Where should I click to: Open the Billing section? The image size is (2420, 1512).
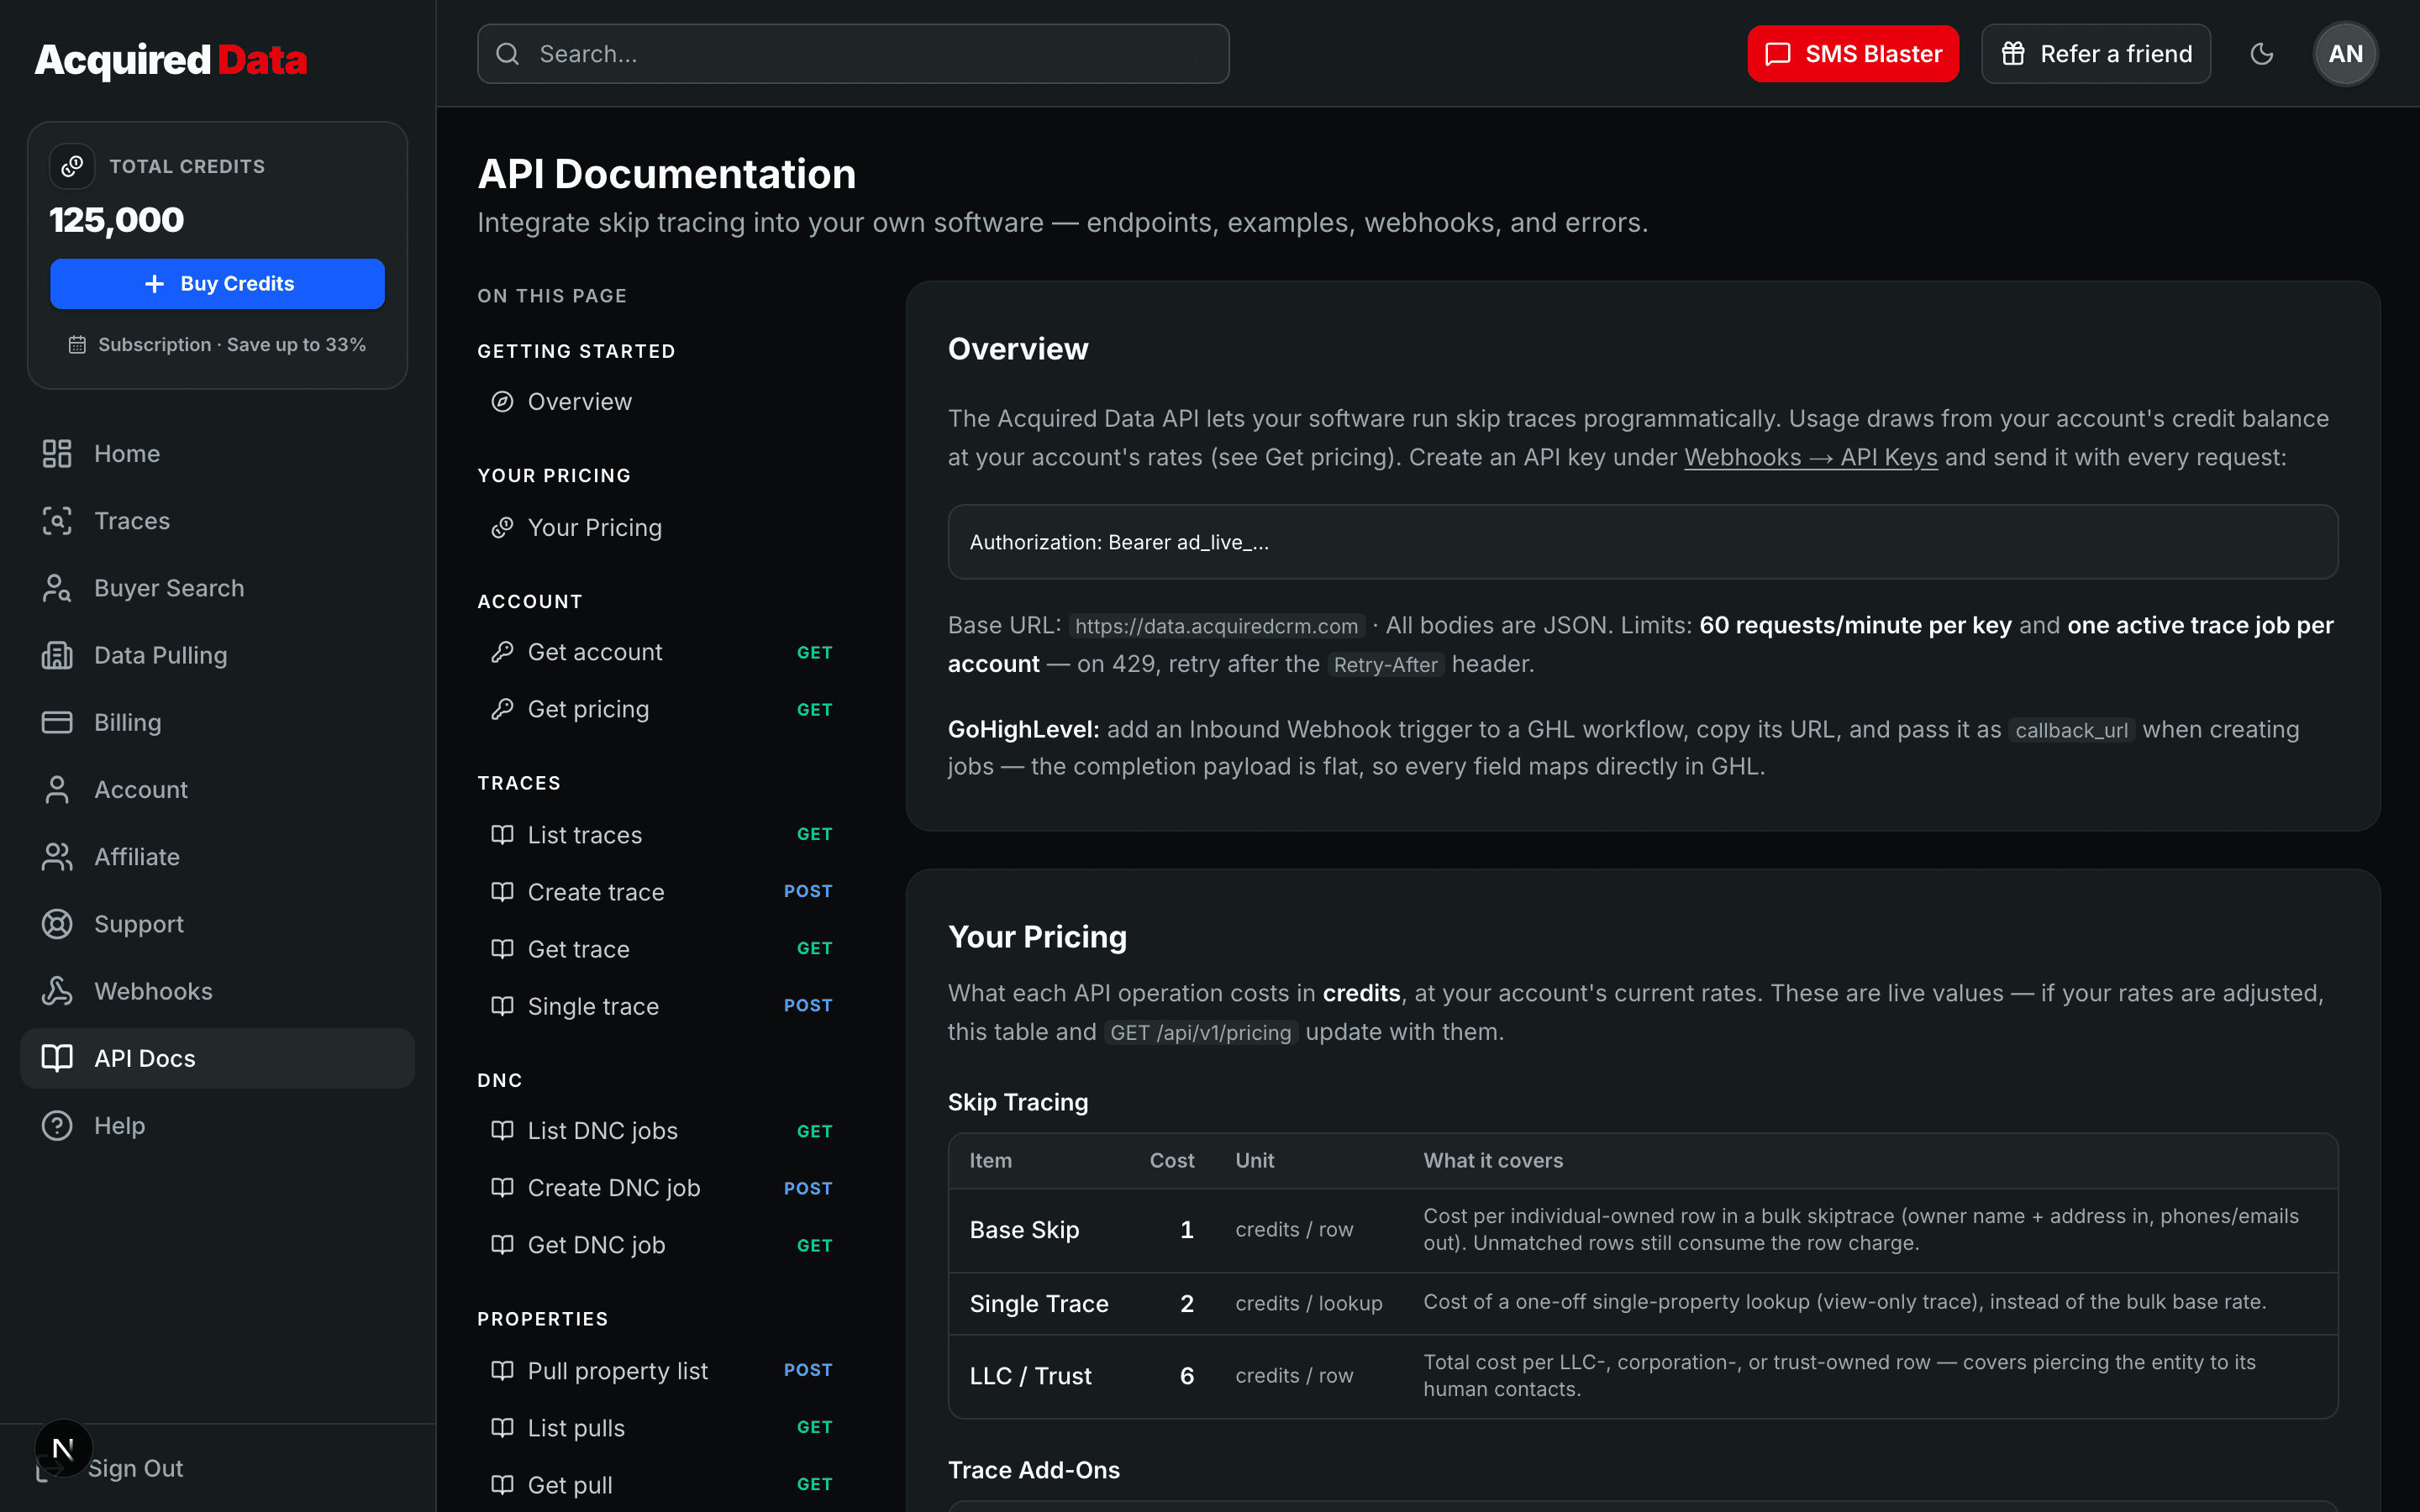[x=217, y=722]
